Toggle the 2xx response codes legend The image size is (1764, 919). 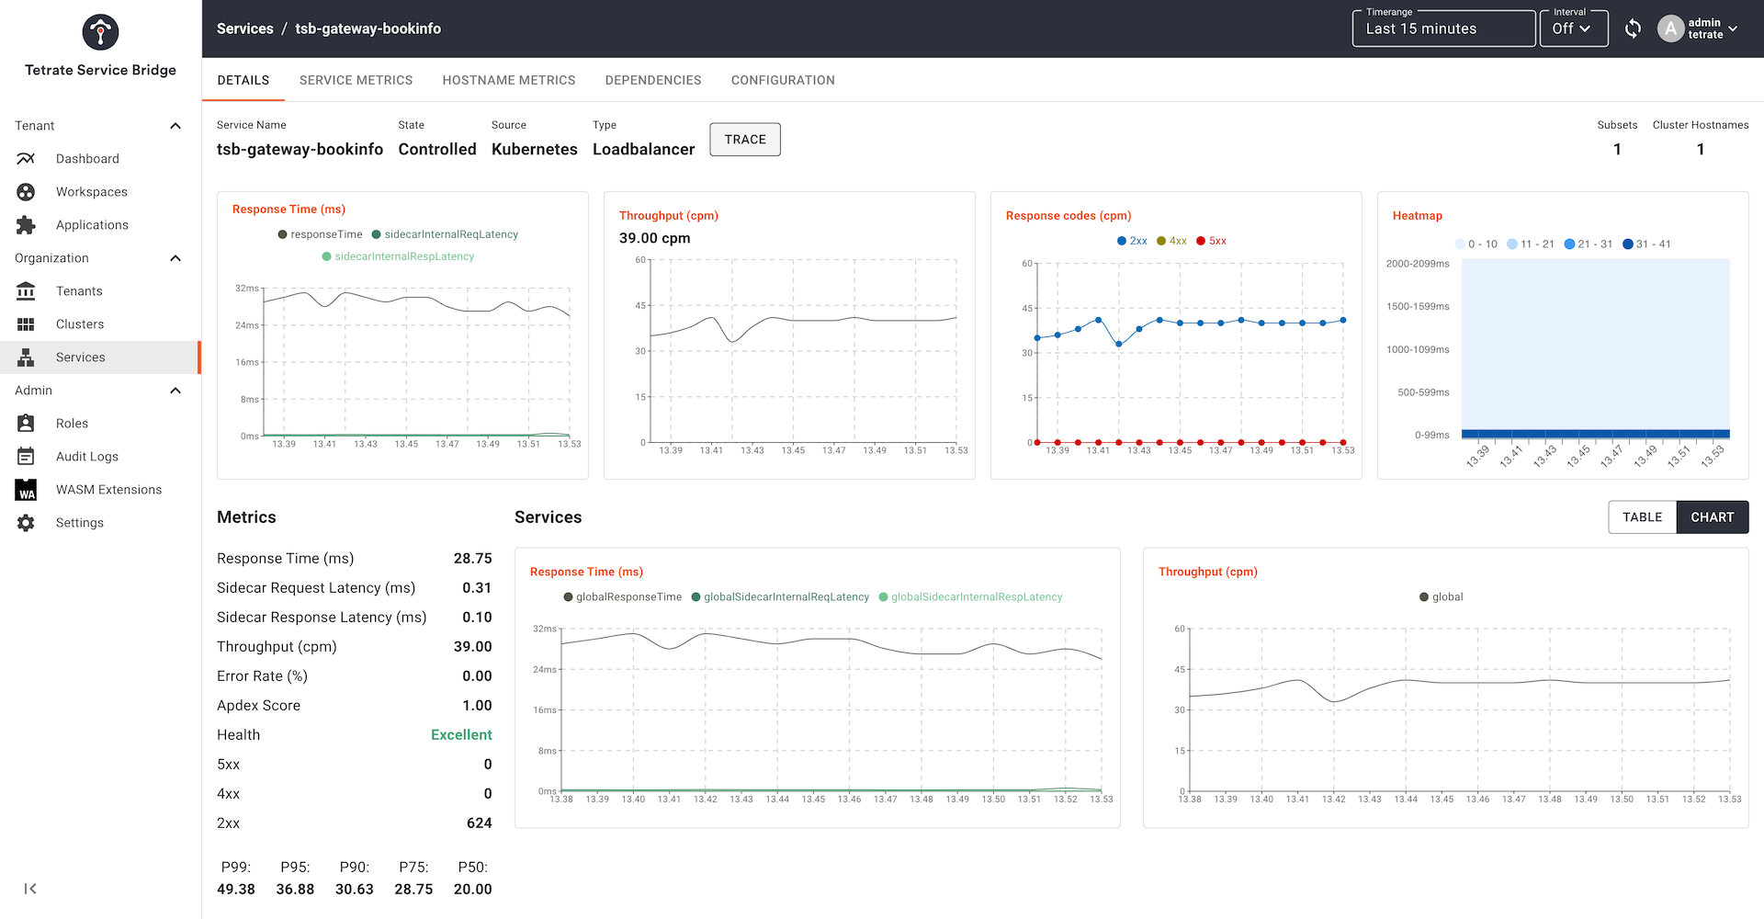click(x=1132, y=241)
